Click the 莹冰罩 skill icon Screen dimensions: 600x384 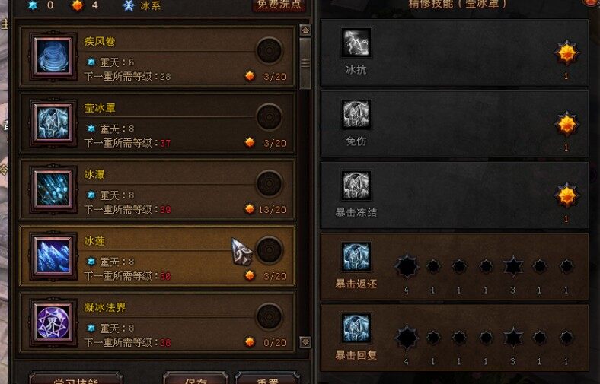pyautogui.click(x=53, y=122)
